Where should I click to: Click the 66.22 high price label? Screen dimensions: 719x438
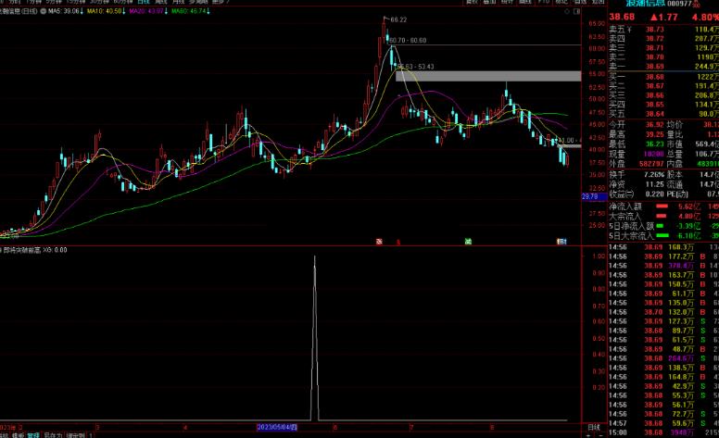point(398,19)
